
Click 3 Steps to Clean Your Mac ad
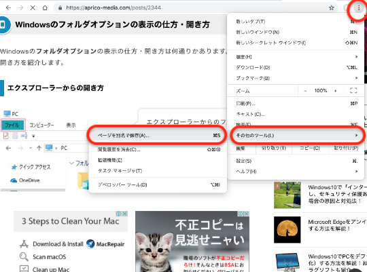pos(71,221)
